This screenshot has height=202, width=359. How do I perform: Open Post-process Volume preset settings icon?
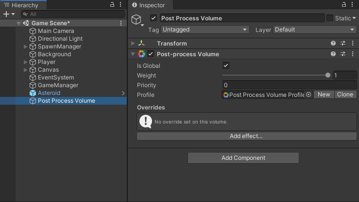[x=343, y=54]
